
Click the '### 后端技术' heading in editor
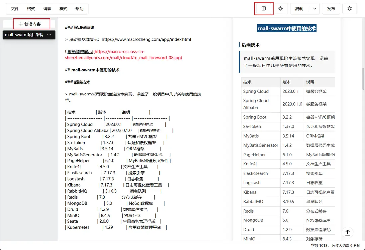[78, 82]
